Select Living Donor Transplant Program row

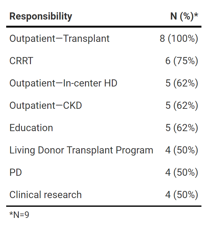click(81, 150)
